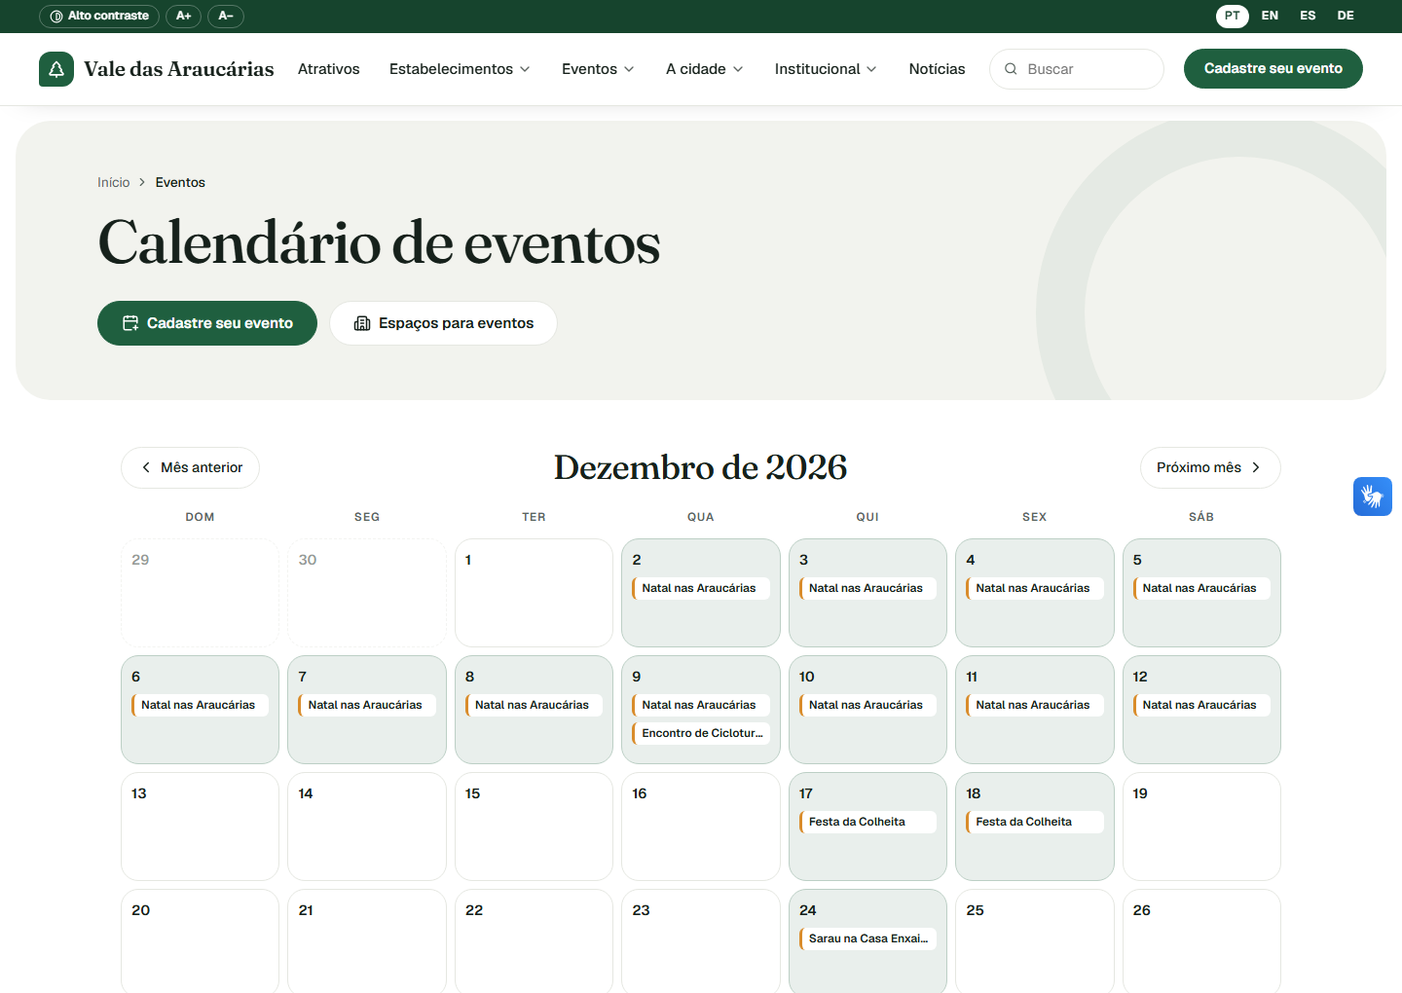Expand the Eventos dropdown menu

(598, 69)
